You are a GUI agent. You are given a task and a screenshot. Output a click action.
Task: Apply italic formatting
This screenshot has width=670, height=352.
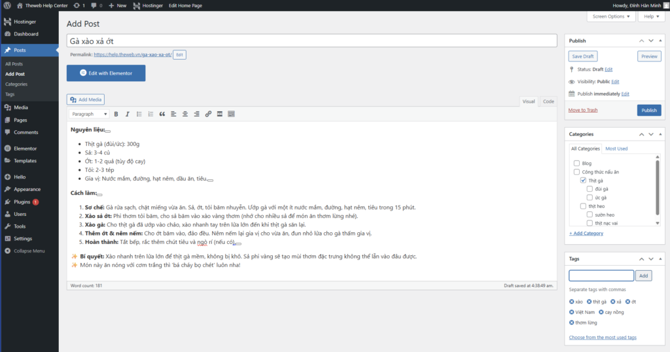click(x=128, y=114)
